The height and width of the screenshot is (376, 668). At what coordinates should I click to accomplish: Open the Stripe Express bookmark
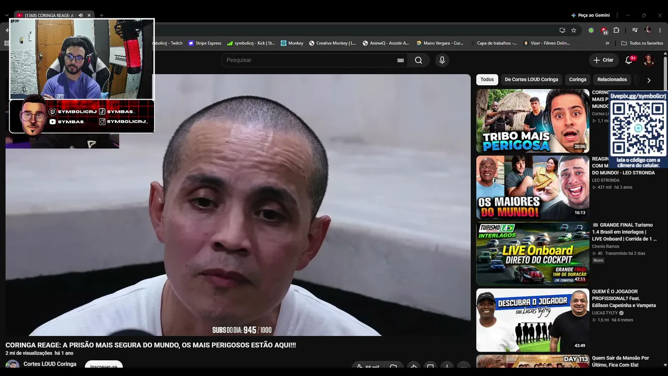coord(205,43)
